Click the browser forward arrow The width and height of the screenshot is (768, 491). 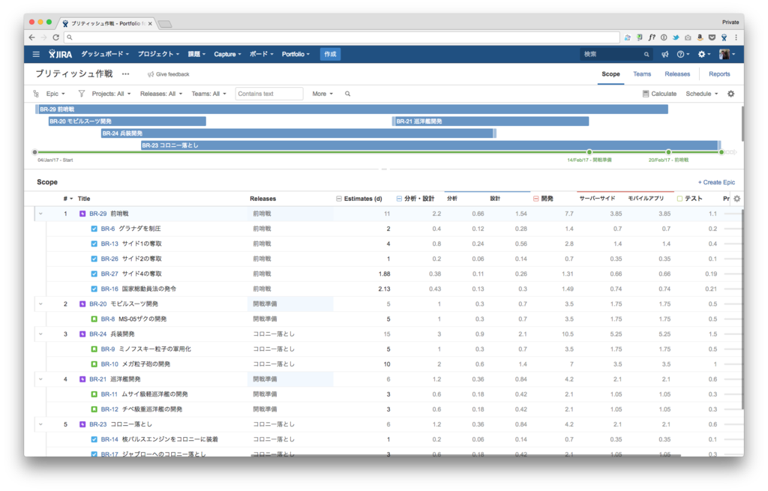[43, 37]
